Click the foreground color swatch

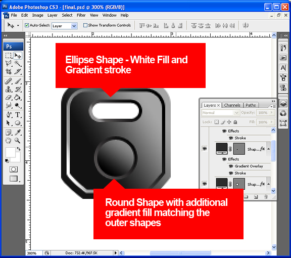11,152
